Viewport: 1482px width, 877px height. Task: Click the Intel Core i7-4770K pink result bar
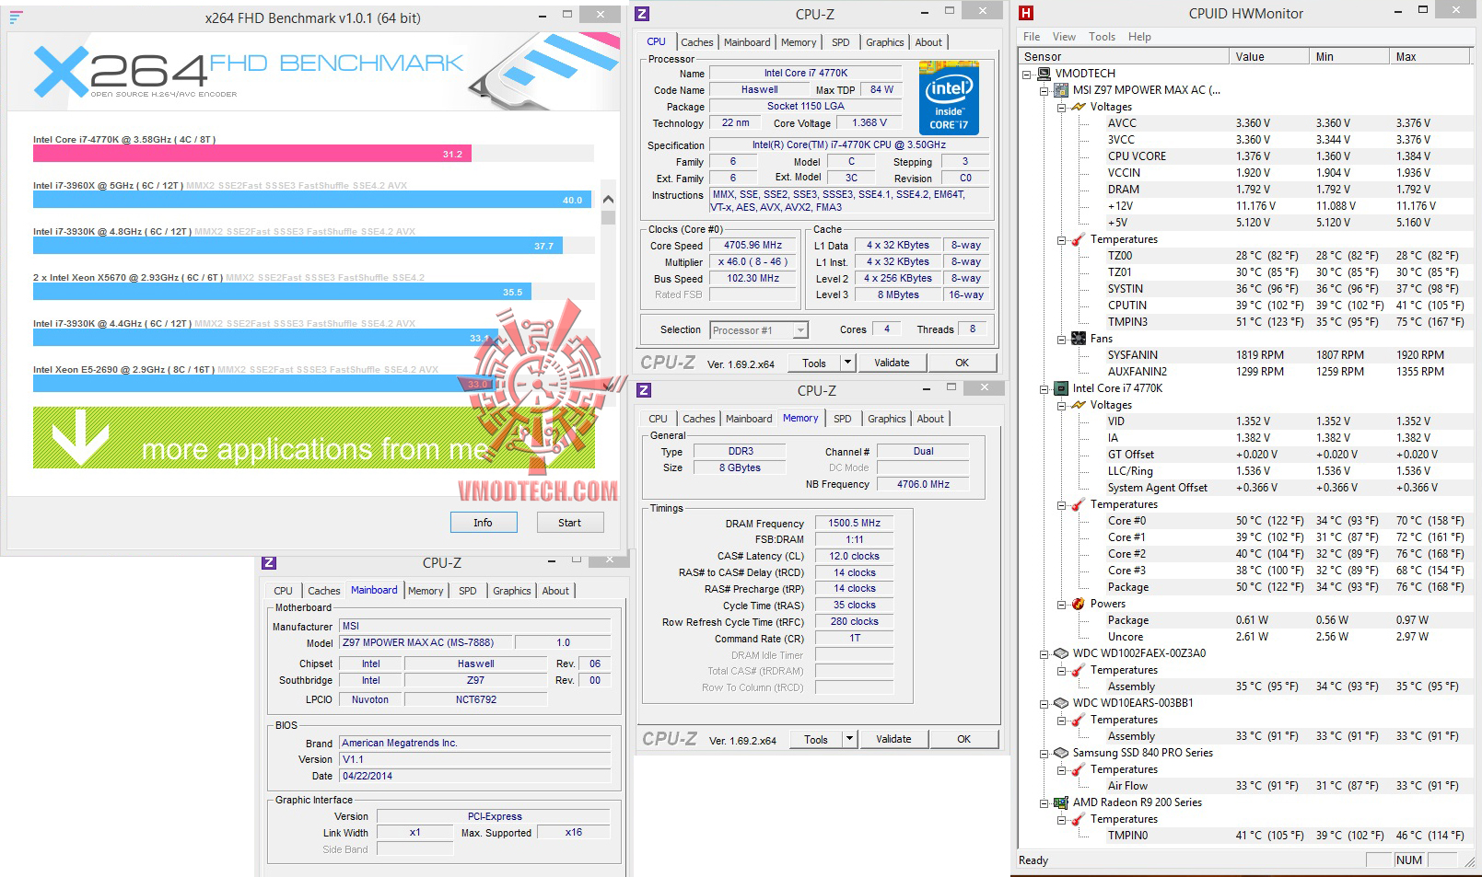tap(252, 154)
